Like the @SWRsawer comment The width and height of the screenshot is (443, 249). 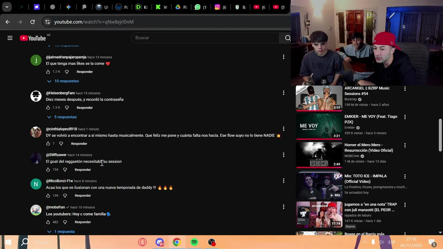click(x=48, y=169)
